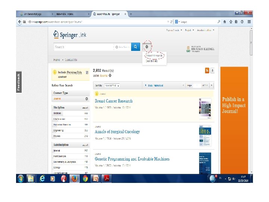
Task: Open browser home page icon
Action: point(225,22)
